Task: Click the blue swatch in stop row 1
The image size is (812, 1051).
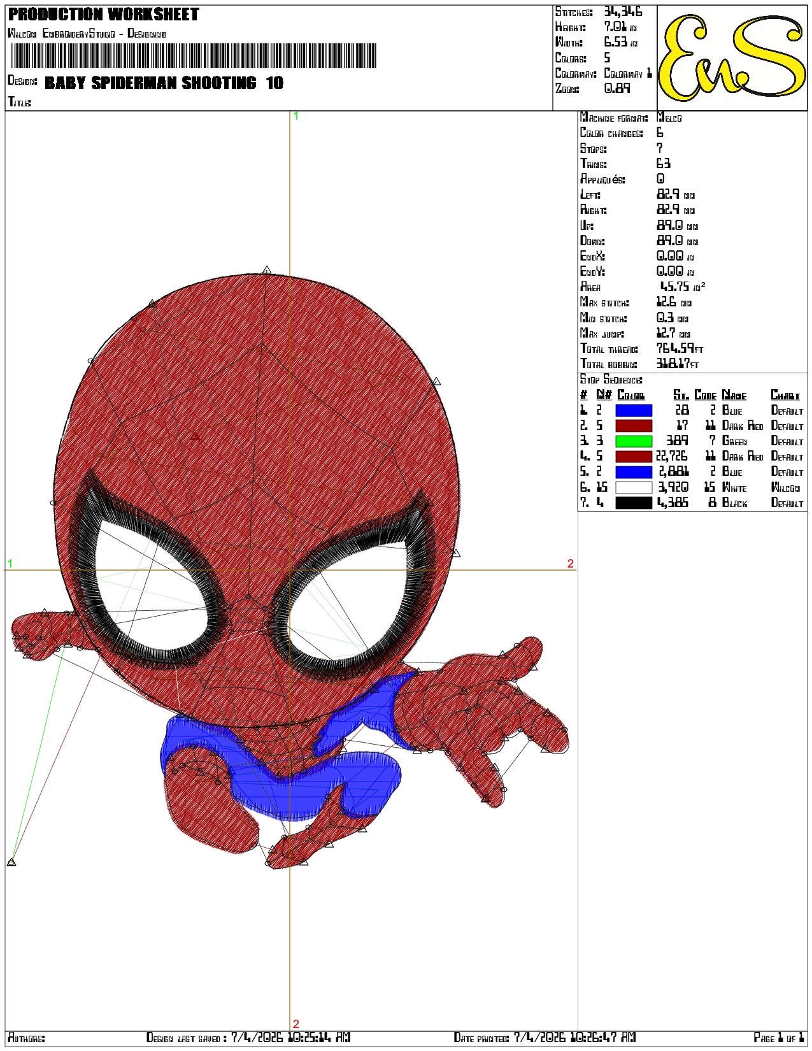Action: (634, 410)
